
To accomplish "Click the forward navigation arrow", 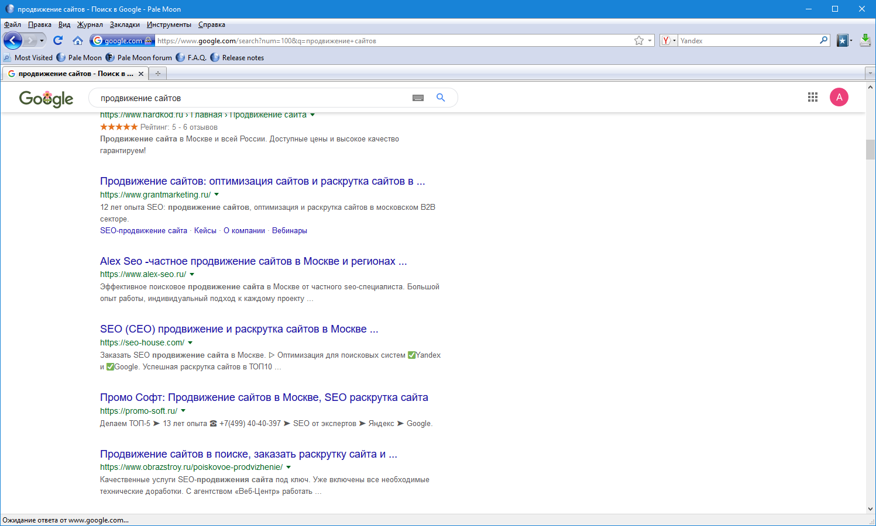I will click(x=30, y=40).
